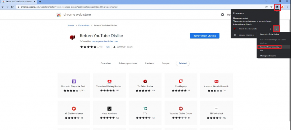Click the lock icon in address bar
This screenshot has width=291, height=130.
[18, 7]
